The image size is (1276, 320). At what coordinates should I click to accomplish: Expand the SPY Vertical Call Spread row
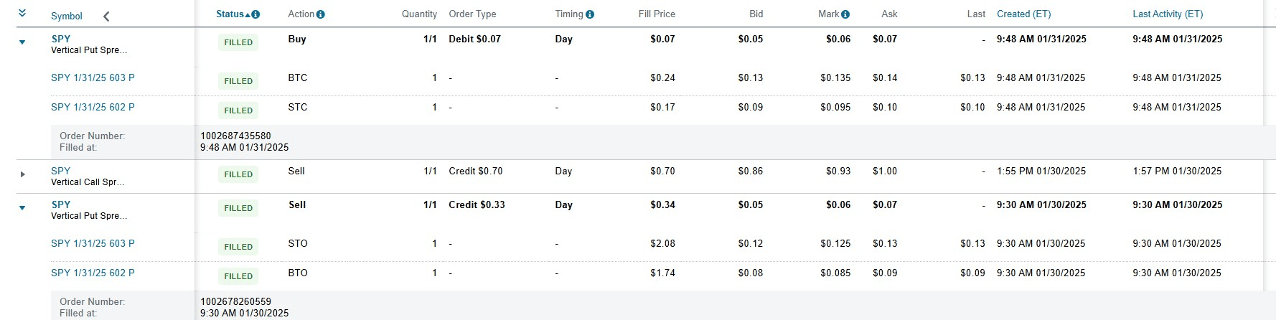pos(22,174)
